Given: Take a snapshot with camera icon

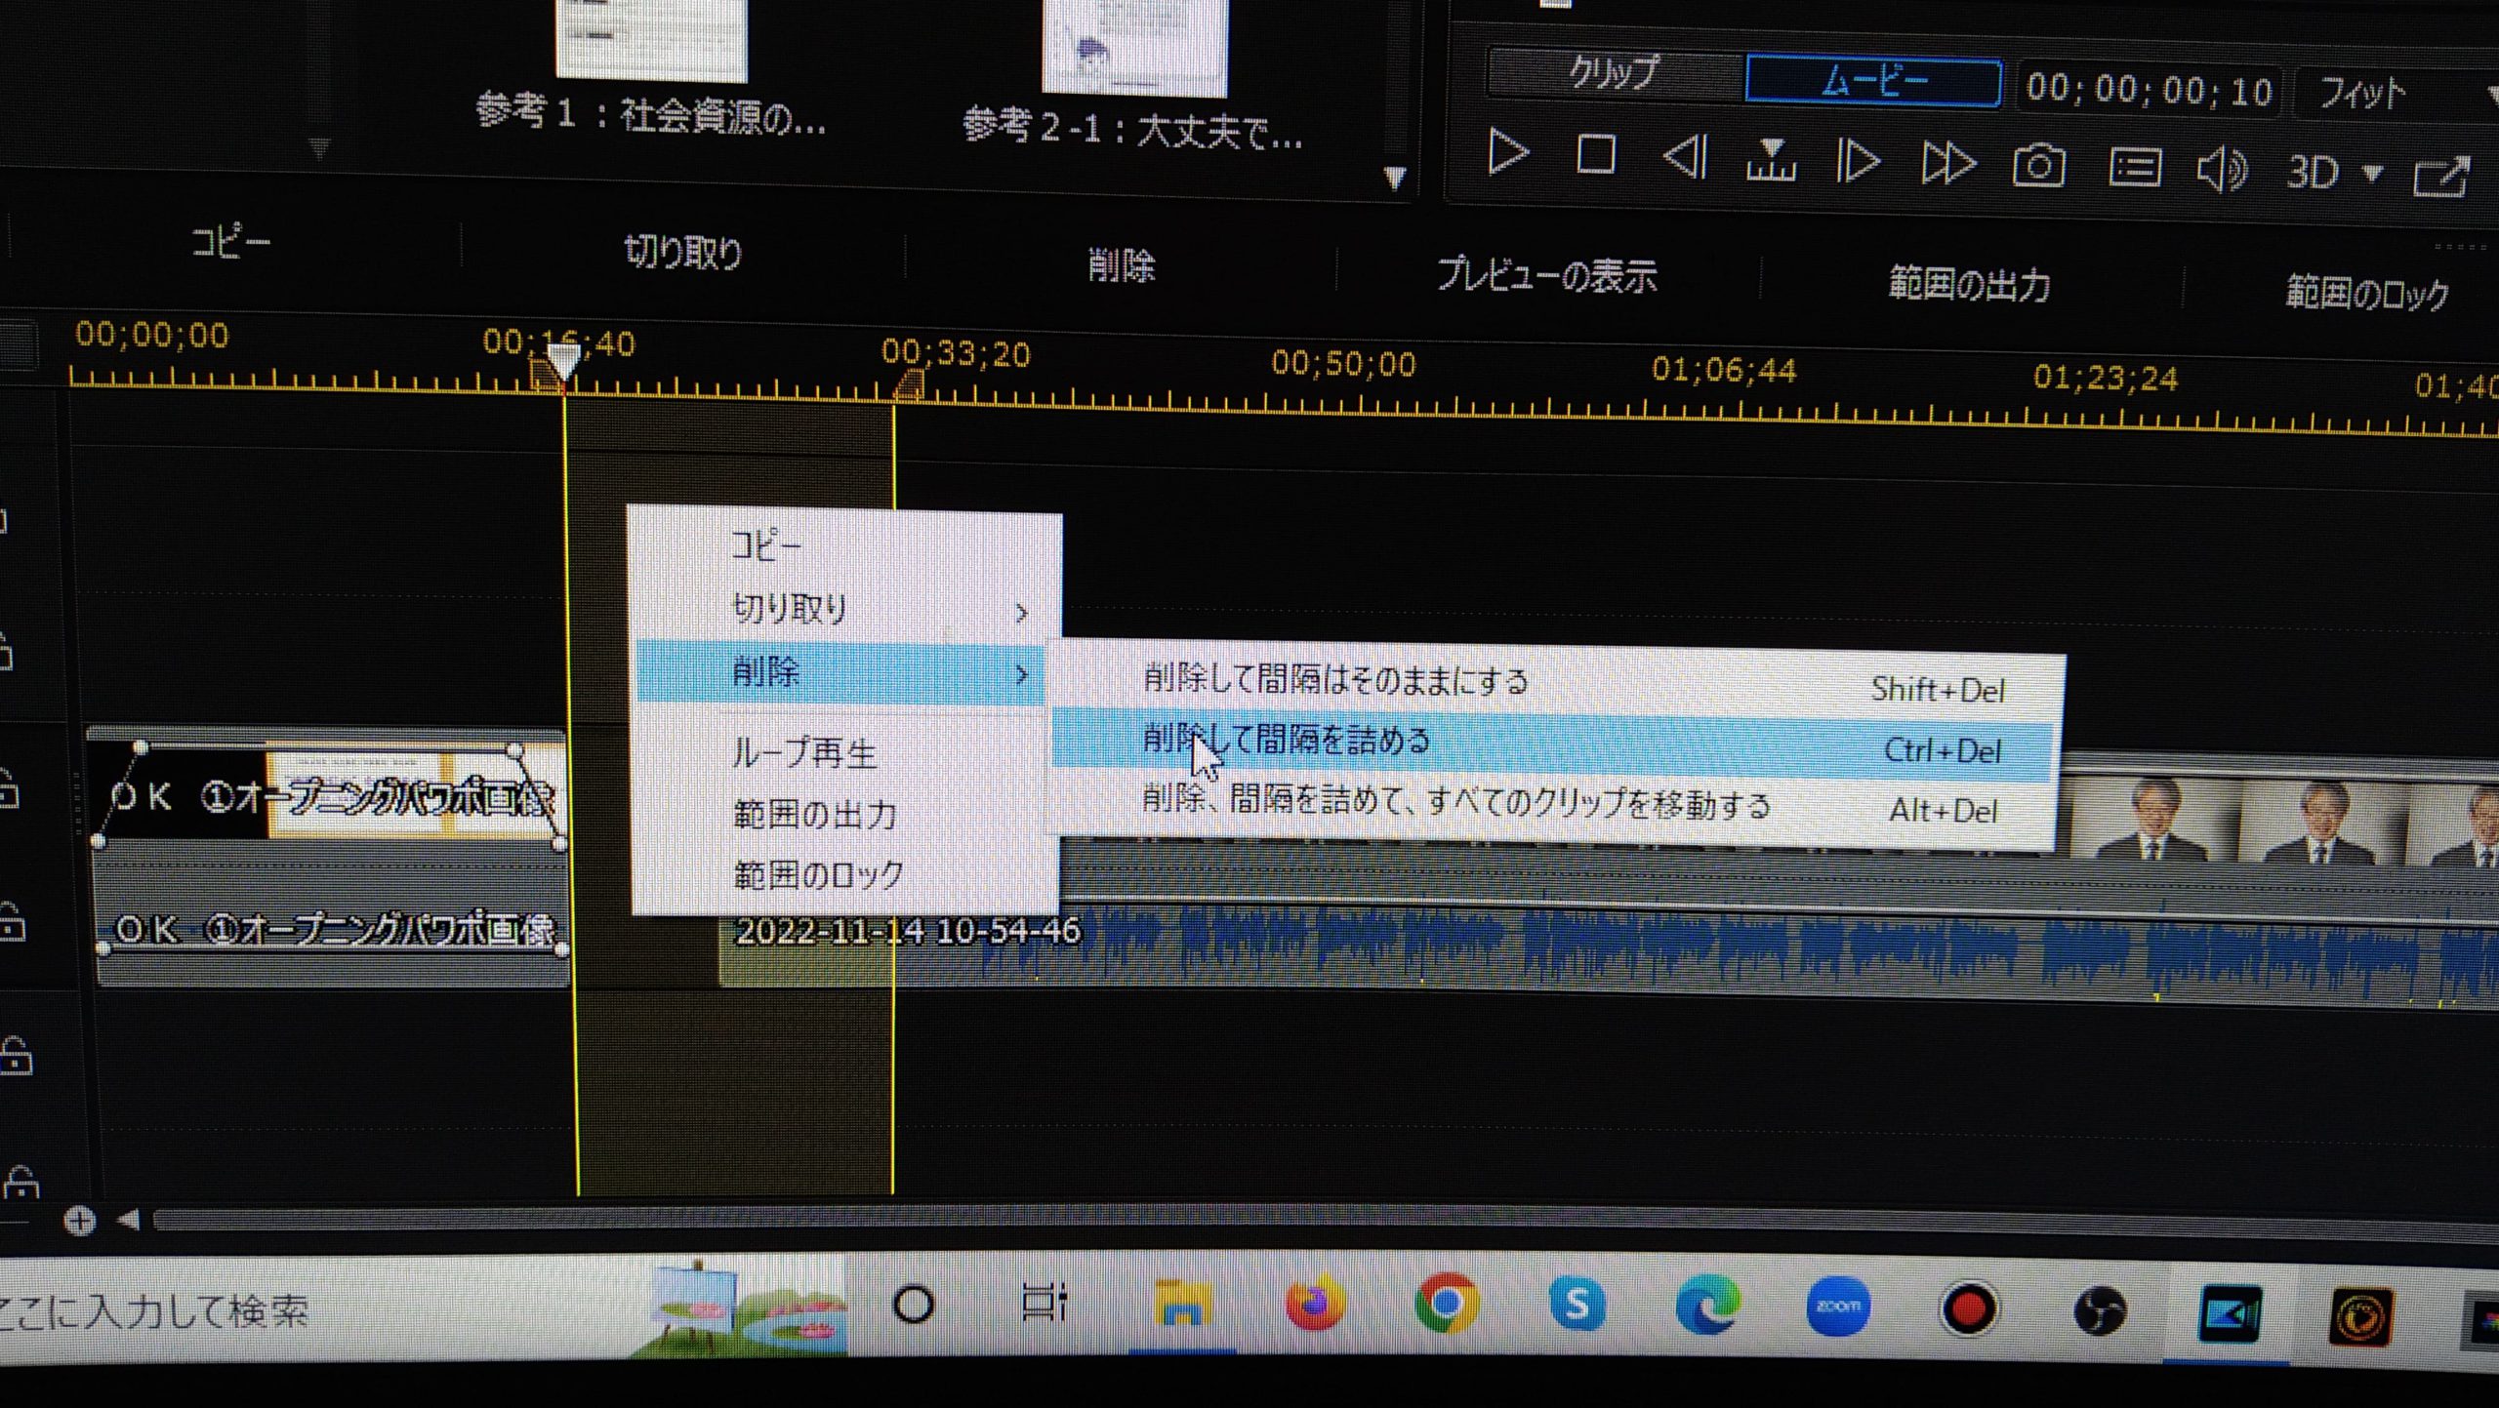Looking at the screenshot, I should coord(2038,165).
